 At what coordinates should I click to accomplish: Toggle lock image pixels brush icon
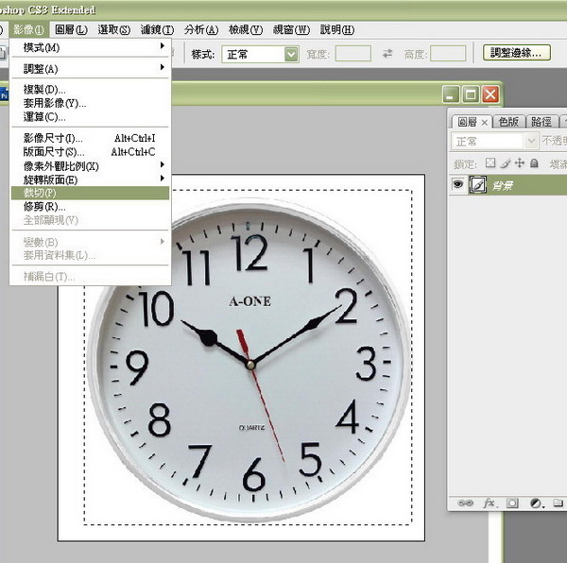pos(506,163)
